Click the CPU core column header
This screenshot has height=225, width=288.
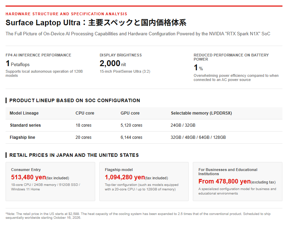coord(85,113)
